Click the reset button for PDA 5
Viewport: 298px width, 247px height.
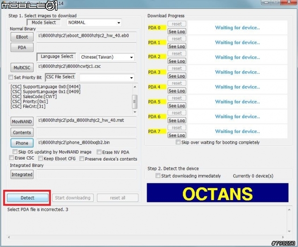coord(177,98)
